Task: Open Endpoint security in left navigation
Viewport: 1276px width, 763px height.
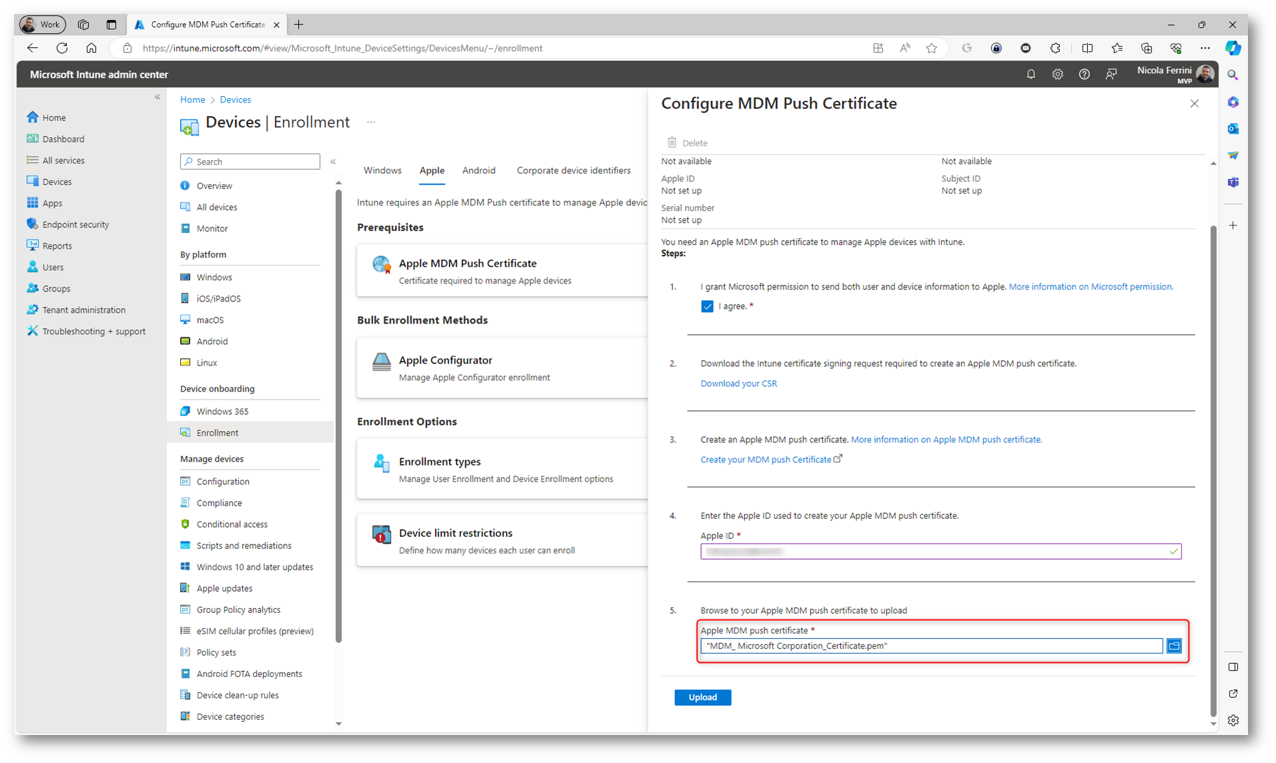Action: coord(75,224)
